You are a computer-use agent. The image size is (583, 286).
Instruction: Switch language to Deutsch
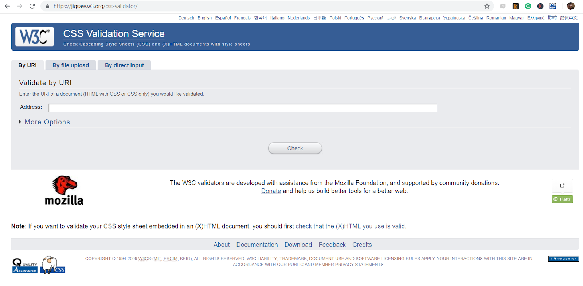[x=186, y=18]
